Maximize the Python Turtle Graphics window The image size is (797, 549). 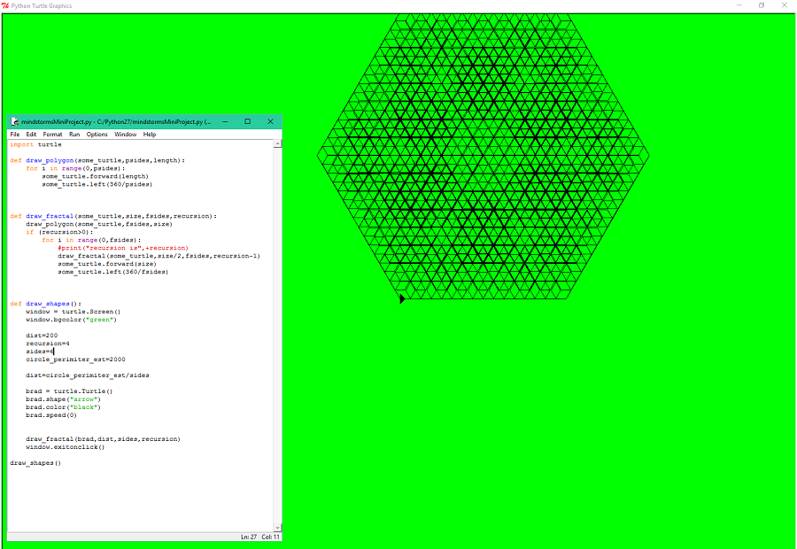point(761,5)
